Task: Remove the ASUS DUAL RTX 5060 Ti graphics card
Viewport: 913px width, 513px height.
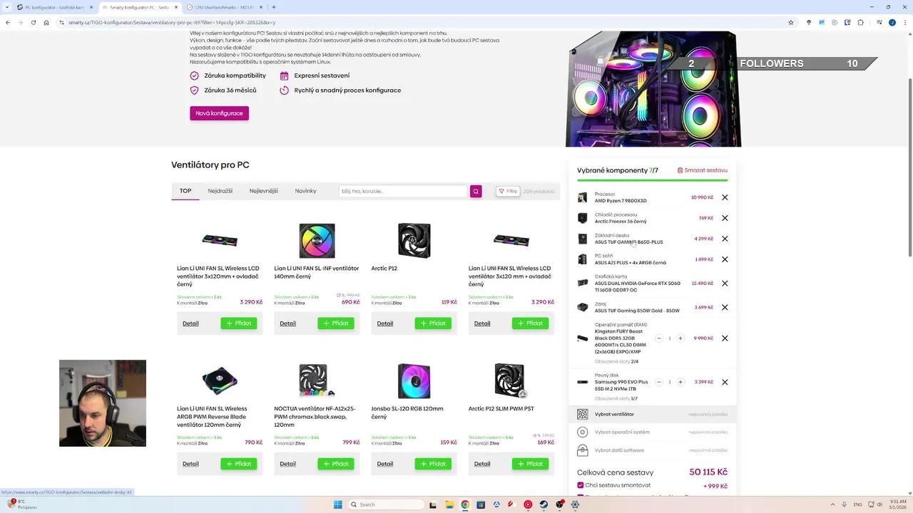Action: [725, 284]
